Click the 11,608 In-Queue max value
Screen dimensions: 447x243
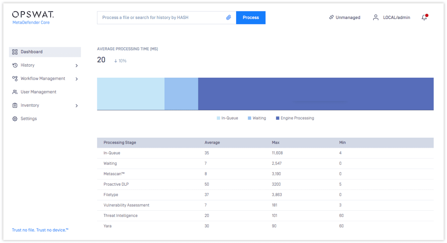pyautogui.click(x=277, y=153)
